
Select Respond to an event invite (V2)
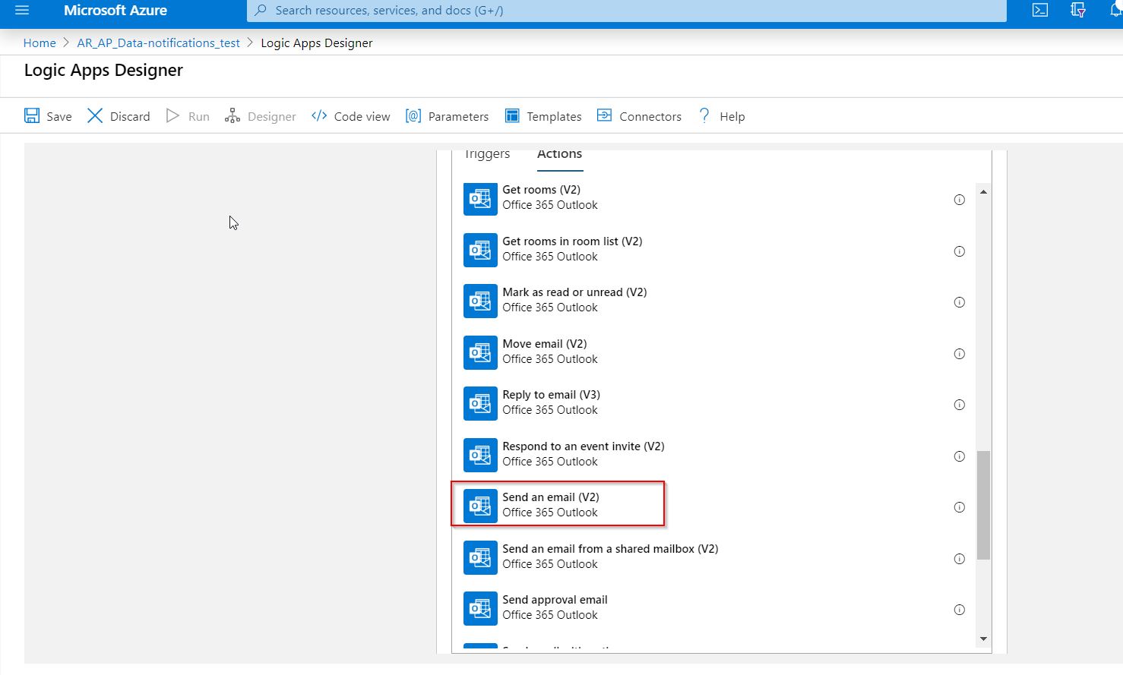(x=714, y=456)
